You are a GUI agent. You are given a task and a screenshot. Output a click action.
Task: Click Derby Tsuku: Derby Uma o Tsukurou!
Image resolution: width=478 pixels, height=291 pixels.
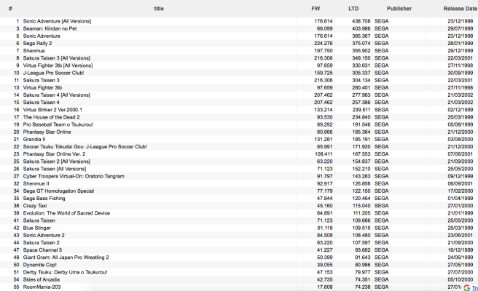coord(66,272)
